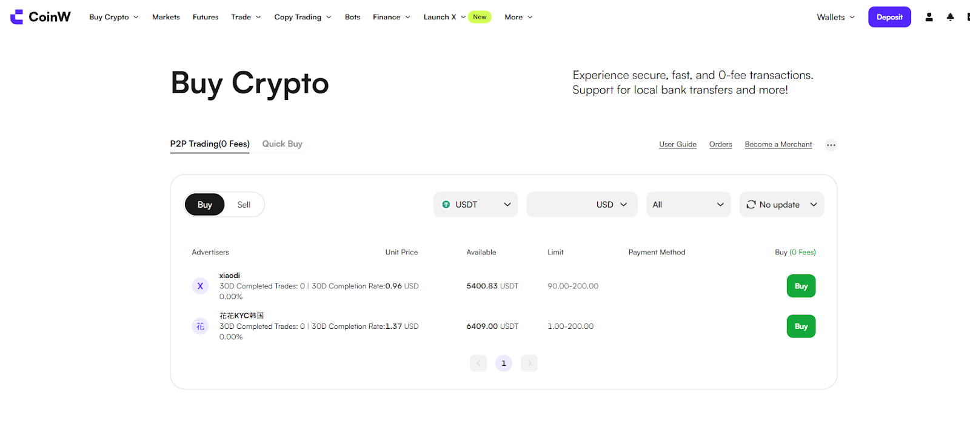Click the three-dots more options icon
This screenshot has width=970, height=430.
pyautogui.click(x=831, y=145)
